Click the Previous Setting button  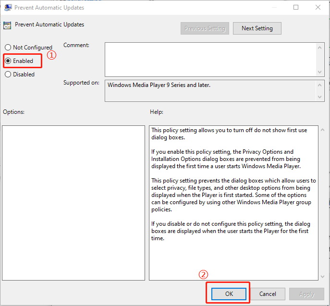tap(205, 28)
